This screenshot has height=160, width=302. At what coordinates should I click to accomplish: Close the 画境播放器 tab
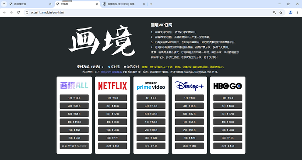coord(50,4)
